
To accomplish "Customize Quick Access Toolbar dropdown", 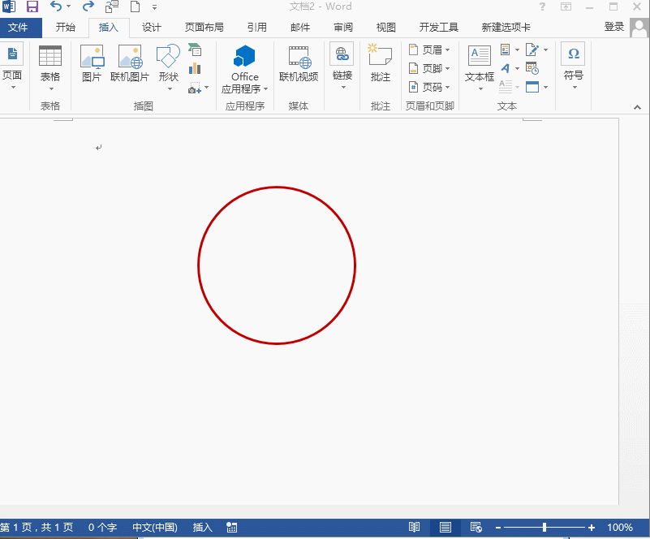I will tap(154, 7).
